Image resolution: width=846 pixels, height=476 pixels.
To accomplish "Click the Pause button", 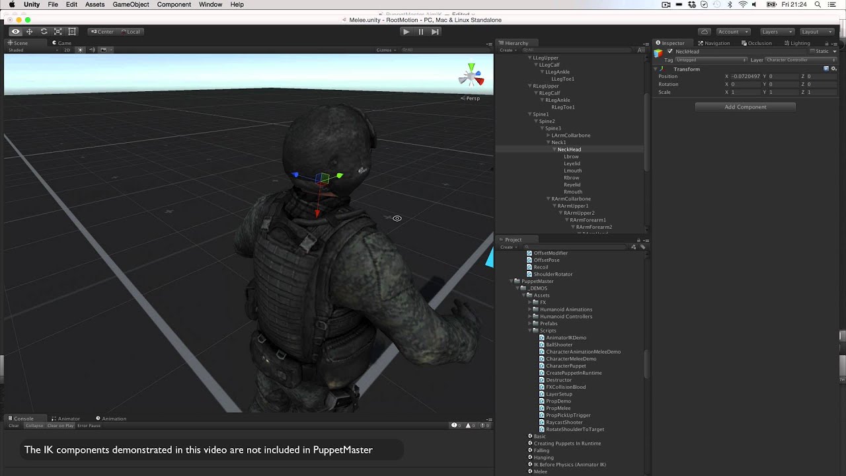I will pos(420,31).
